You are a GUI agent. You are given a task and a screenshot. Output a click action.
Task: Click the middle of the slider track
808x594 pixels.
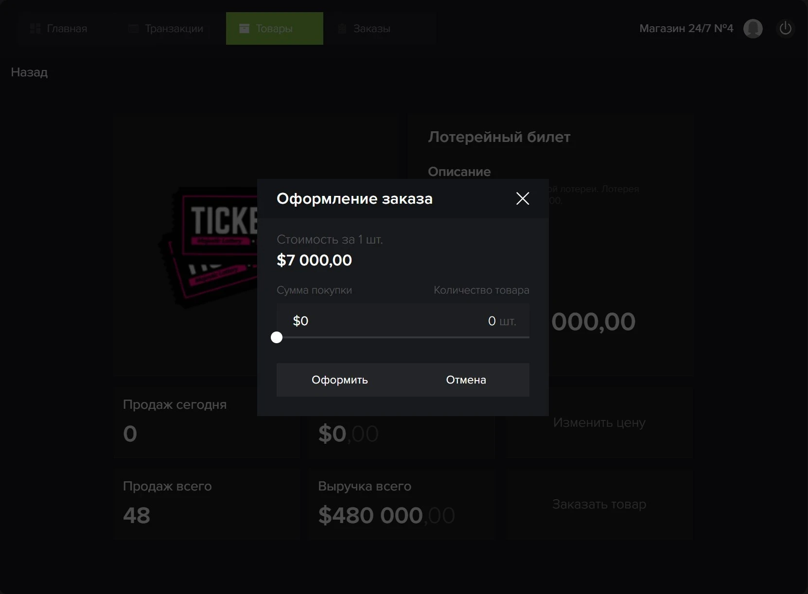point(403,337)
